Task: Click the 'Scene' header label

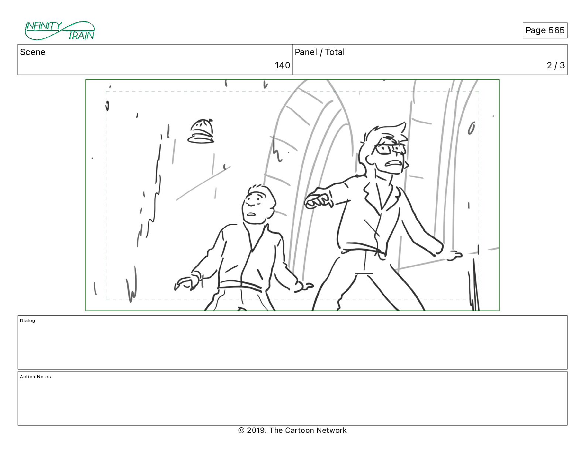Action: (32, 52)
